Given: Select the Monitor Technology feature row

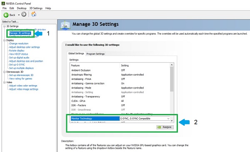Looking at the screenshot, I should [95, 119].
